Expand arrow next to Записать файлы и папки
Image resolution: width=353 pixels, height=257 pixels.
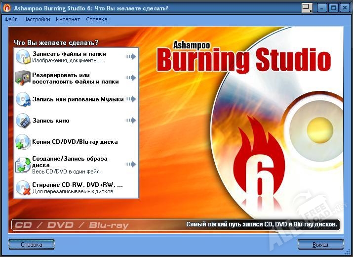tap(131, 57)
